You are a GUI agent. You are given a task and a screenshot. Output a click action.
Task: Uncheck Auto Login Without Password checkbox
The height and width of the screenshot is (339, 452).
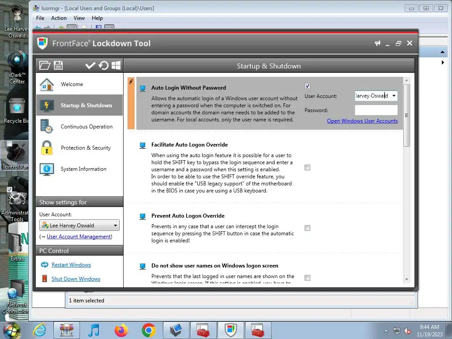coord(307,86)
